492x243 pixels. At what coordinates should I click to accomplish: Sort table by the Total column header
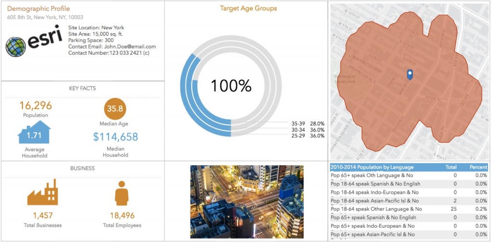point(451,167)
